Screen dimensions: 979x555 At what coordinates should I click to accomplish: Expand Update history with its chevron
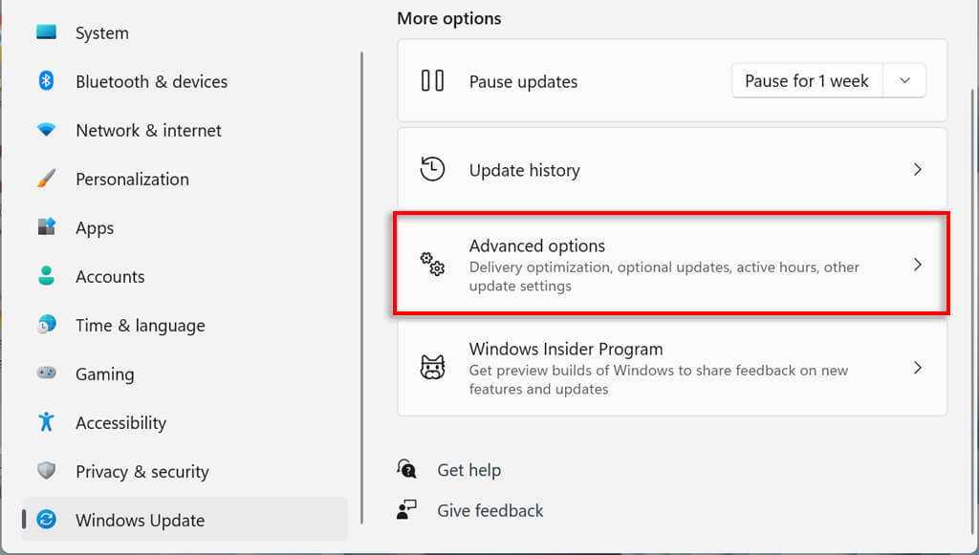coord(917,170)
